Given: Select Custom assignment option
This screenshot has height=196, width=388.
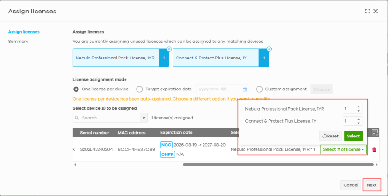Looking at the screenshot, I should click(259, 89).
